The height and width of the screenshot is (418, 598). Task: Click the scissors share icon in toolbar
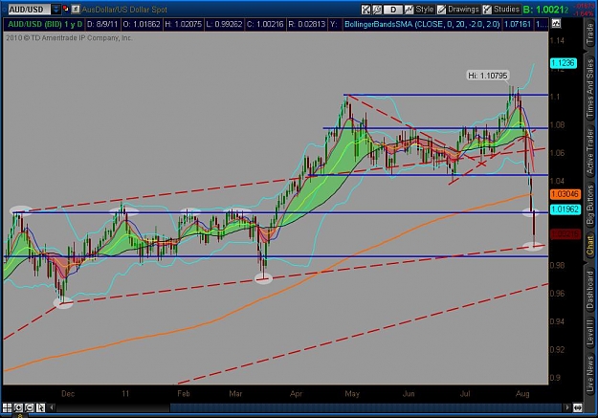tap(365, 10)
